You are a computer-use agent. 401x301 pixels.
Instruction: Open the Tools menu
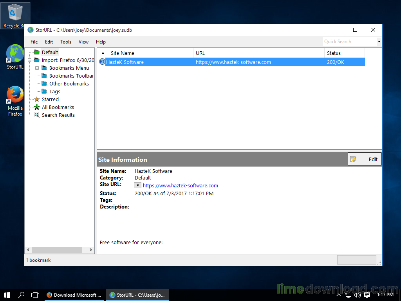65,42
